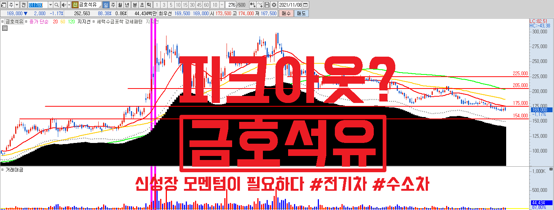The image size is (554, 210).
Task: Select the 년 yearly period
Action: pos(127,5)
